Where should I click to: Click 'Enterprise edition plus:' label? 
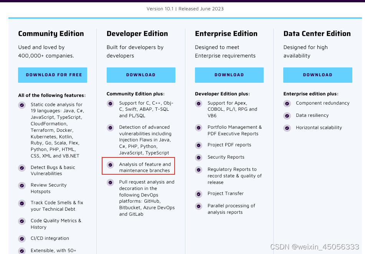[311, 94]
